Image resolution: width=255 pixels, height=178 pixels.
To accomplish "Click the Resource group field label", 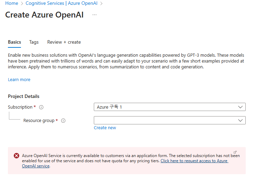I will pos(39,121).
